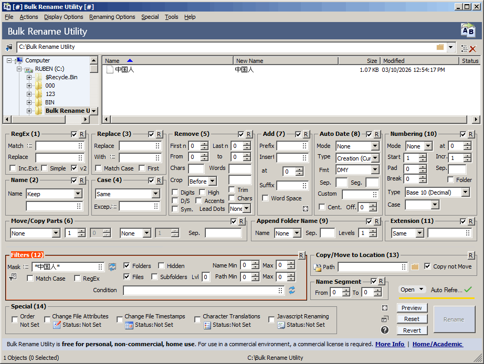The image size is (484, 364).
Task: Click the Character Translations status icon
Action: coord(207,325)
